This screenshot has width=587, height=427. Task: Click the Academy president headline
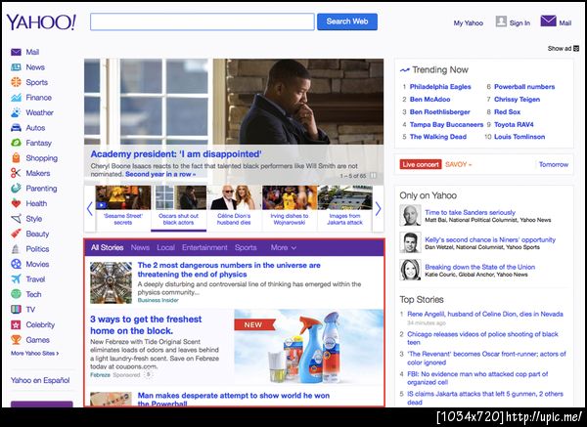point(176,154)
